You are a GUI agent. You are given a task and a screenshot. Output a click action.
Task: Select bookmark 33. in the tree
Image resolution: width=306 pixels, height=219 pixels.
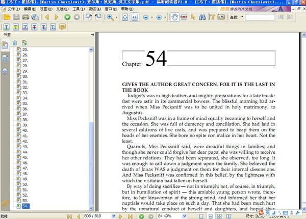pyautogui.click(x=25, y=93)
